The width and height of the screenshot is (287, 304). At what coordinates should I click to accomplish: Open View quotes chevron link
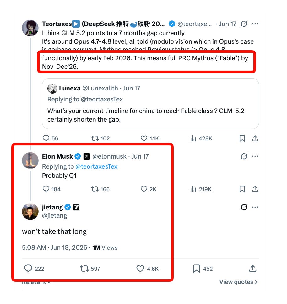click(238, 282)
